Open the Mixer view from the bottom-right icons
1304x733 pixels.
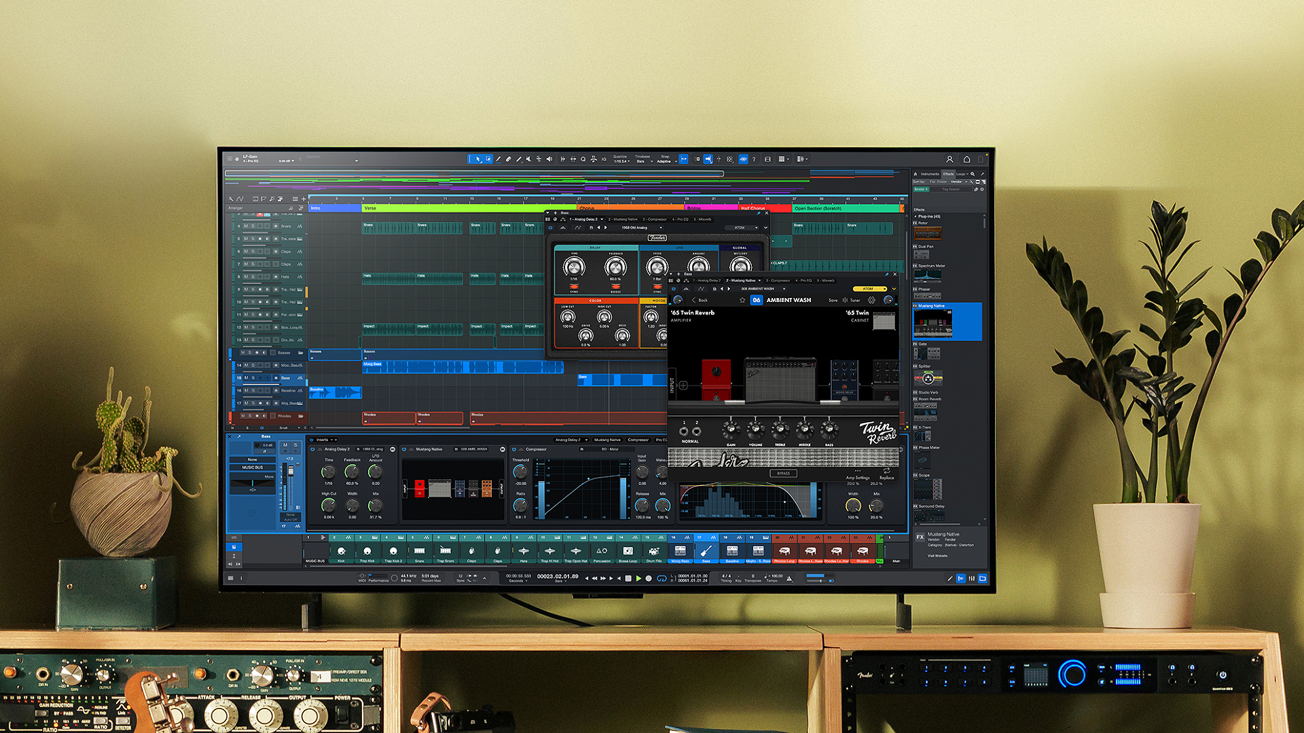coord(972,578)
